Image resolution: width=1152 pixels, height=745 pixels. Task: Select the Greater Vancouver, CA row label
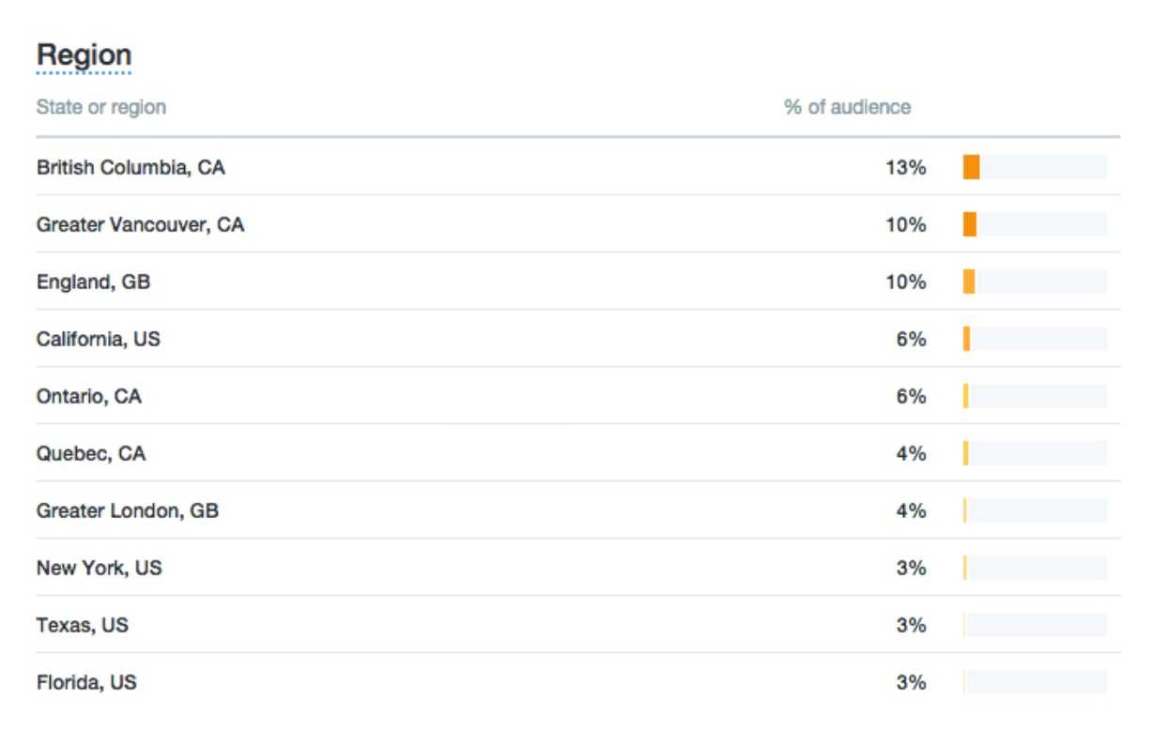[140, 225]
